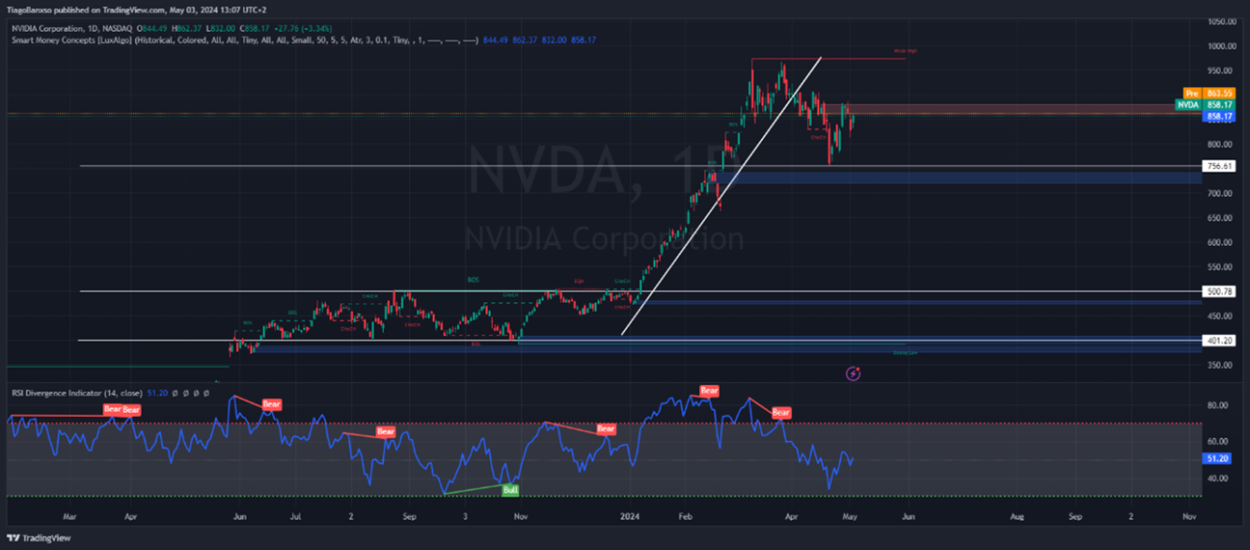This screenshot has width=1250, height=550.
Task: Select the RSI Divergence Indicator (14, close) legend
Action: pos(76,392)
